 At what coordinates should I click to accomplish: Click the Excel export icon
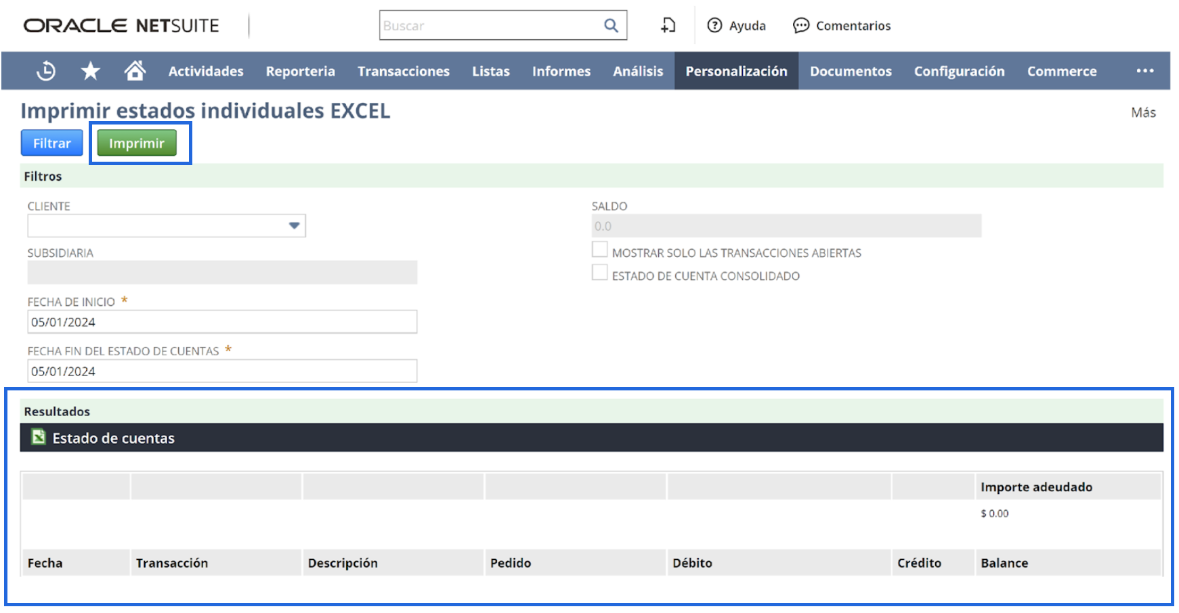[39, 438]
